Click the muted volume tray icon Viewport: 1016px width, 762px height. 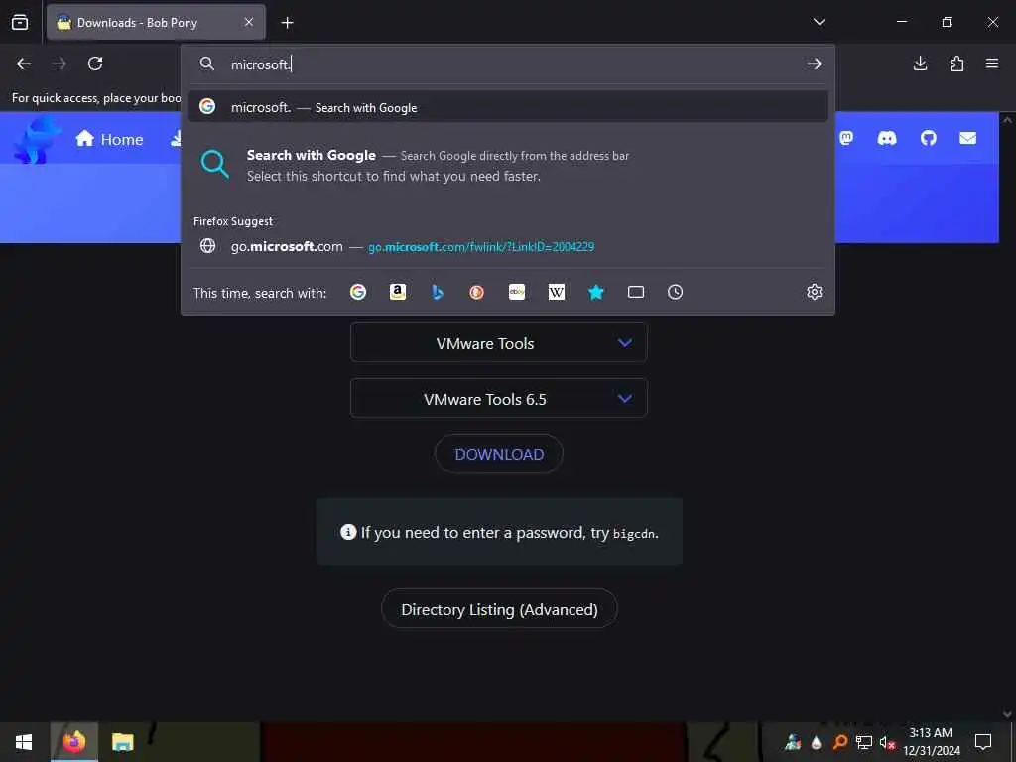[x=887, y=742]
